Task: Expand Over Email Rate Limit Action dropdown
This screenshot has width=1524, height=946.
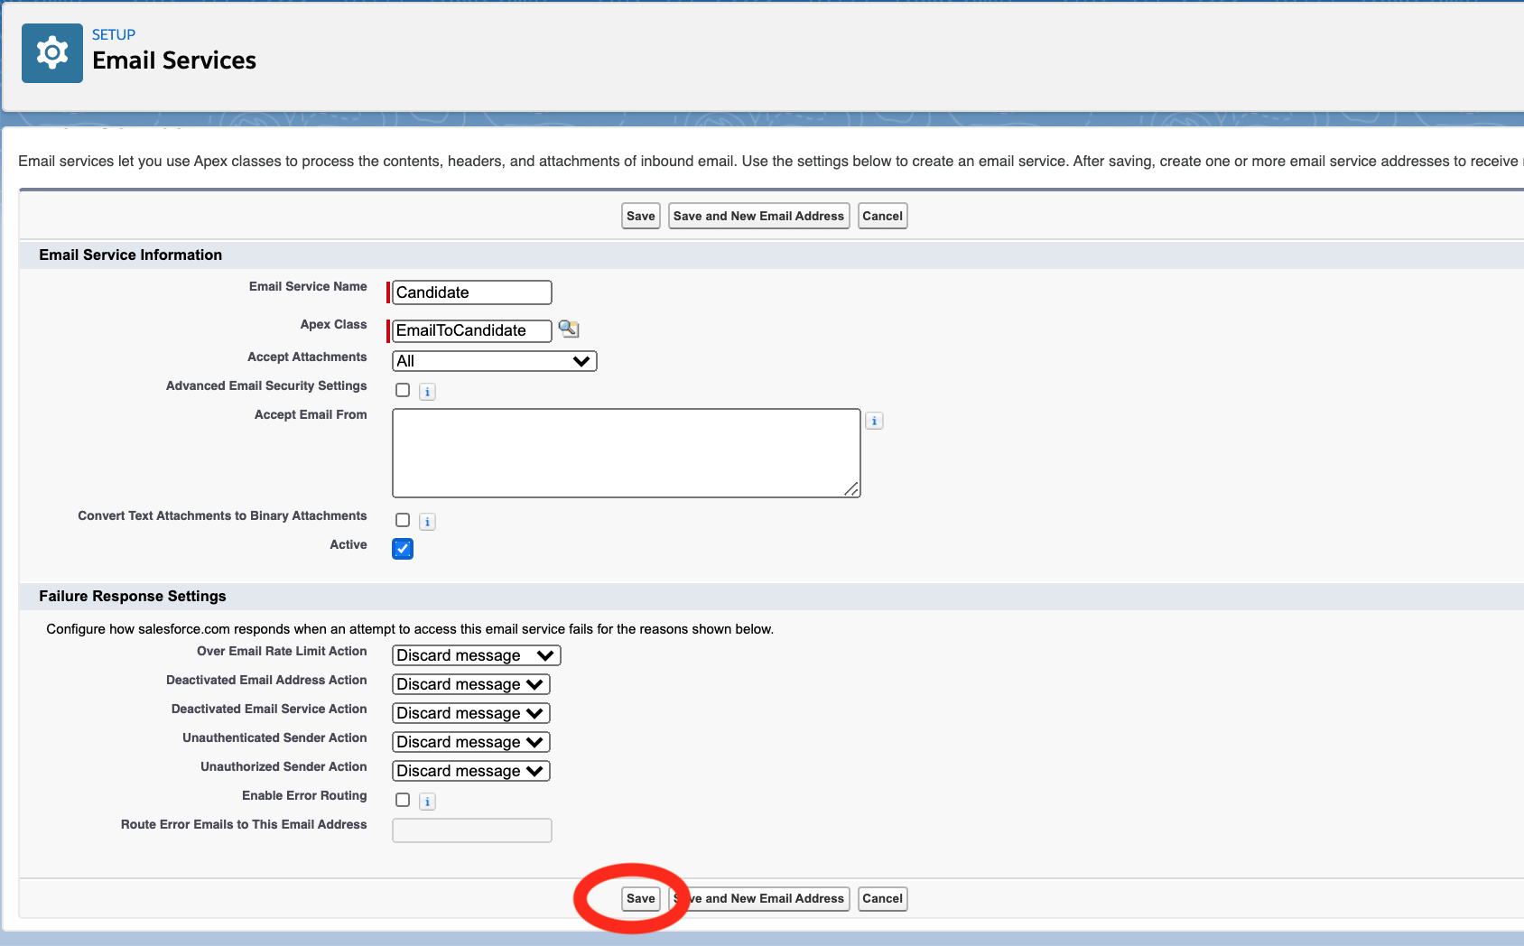Action: click(476, 655)
